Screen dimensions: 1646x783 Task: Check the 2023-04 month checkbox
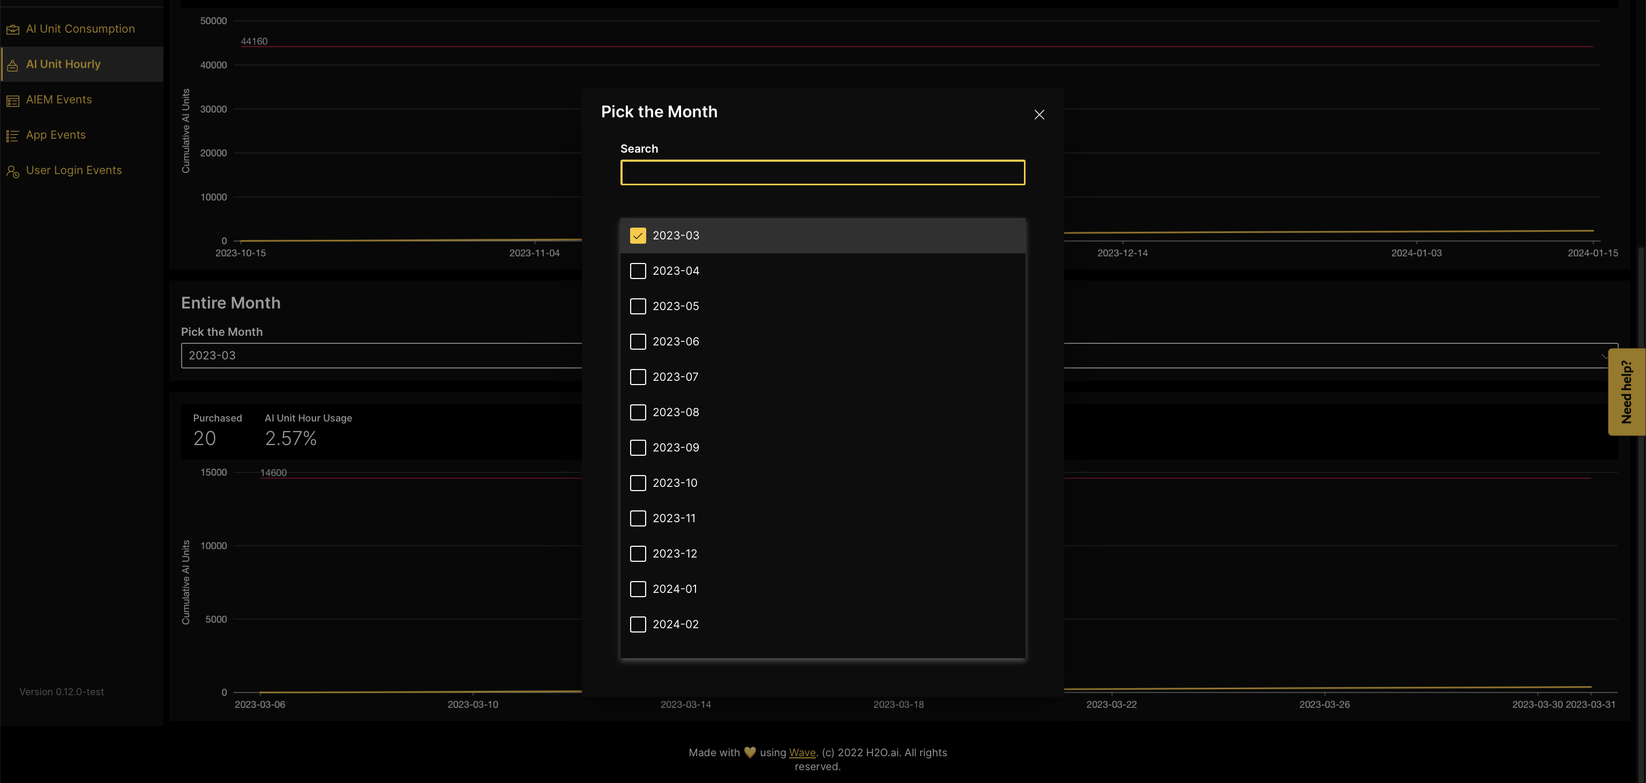tap(638, 271)
